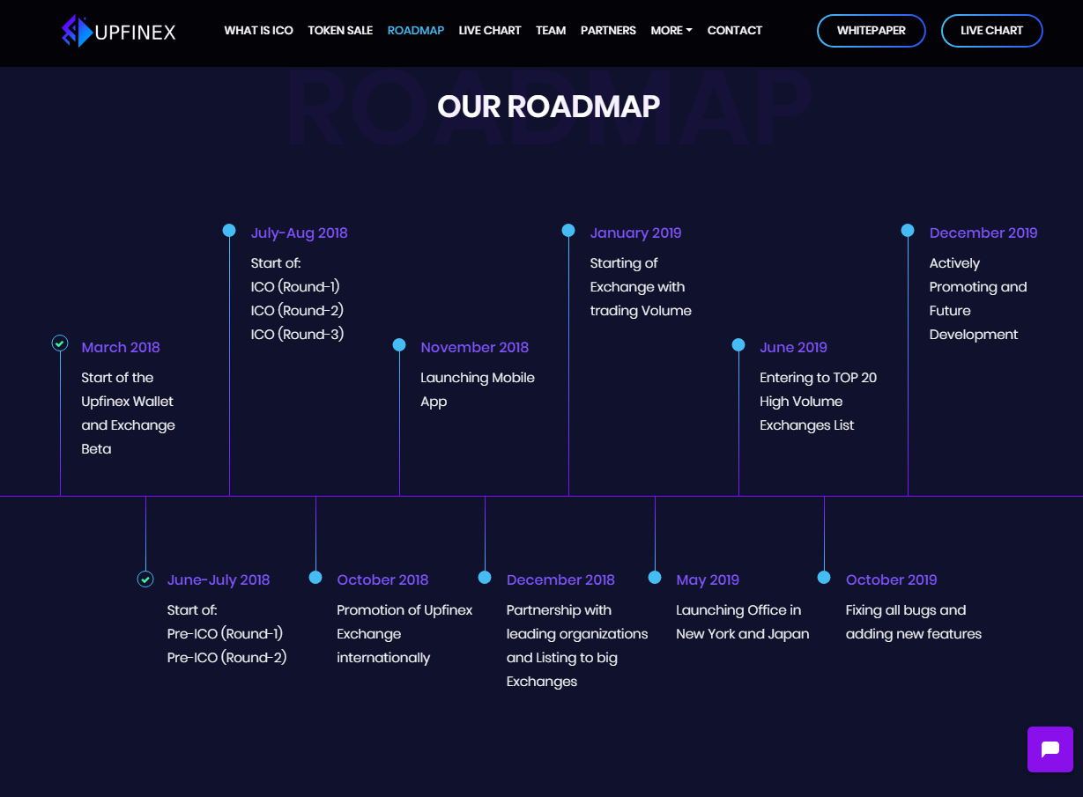The width and height of the screenshot is (1083, 797).
Task: Open Live Chart in the navigation menu
Action: pos(490,30)
